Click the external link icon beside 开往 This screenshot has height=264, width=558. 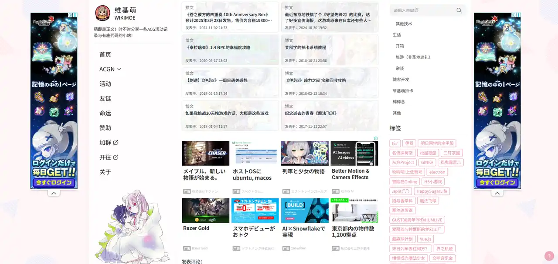tap(116, 157)
